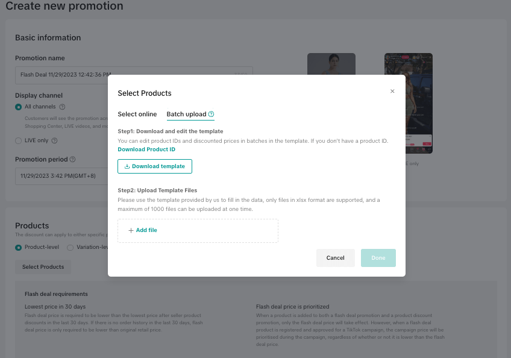Click the plus icon beside Add file

(x=131, y=230)
